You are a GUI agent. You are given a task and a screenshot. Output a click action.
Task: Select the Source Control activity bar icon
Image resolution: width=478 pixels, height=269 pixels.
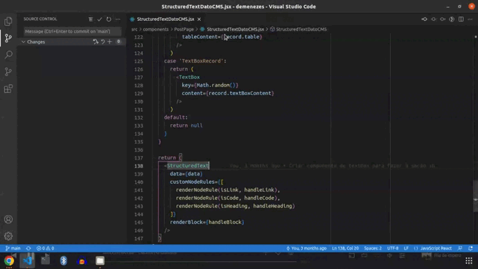(x=8, y=38)
